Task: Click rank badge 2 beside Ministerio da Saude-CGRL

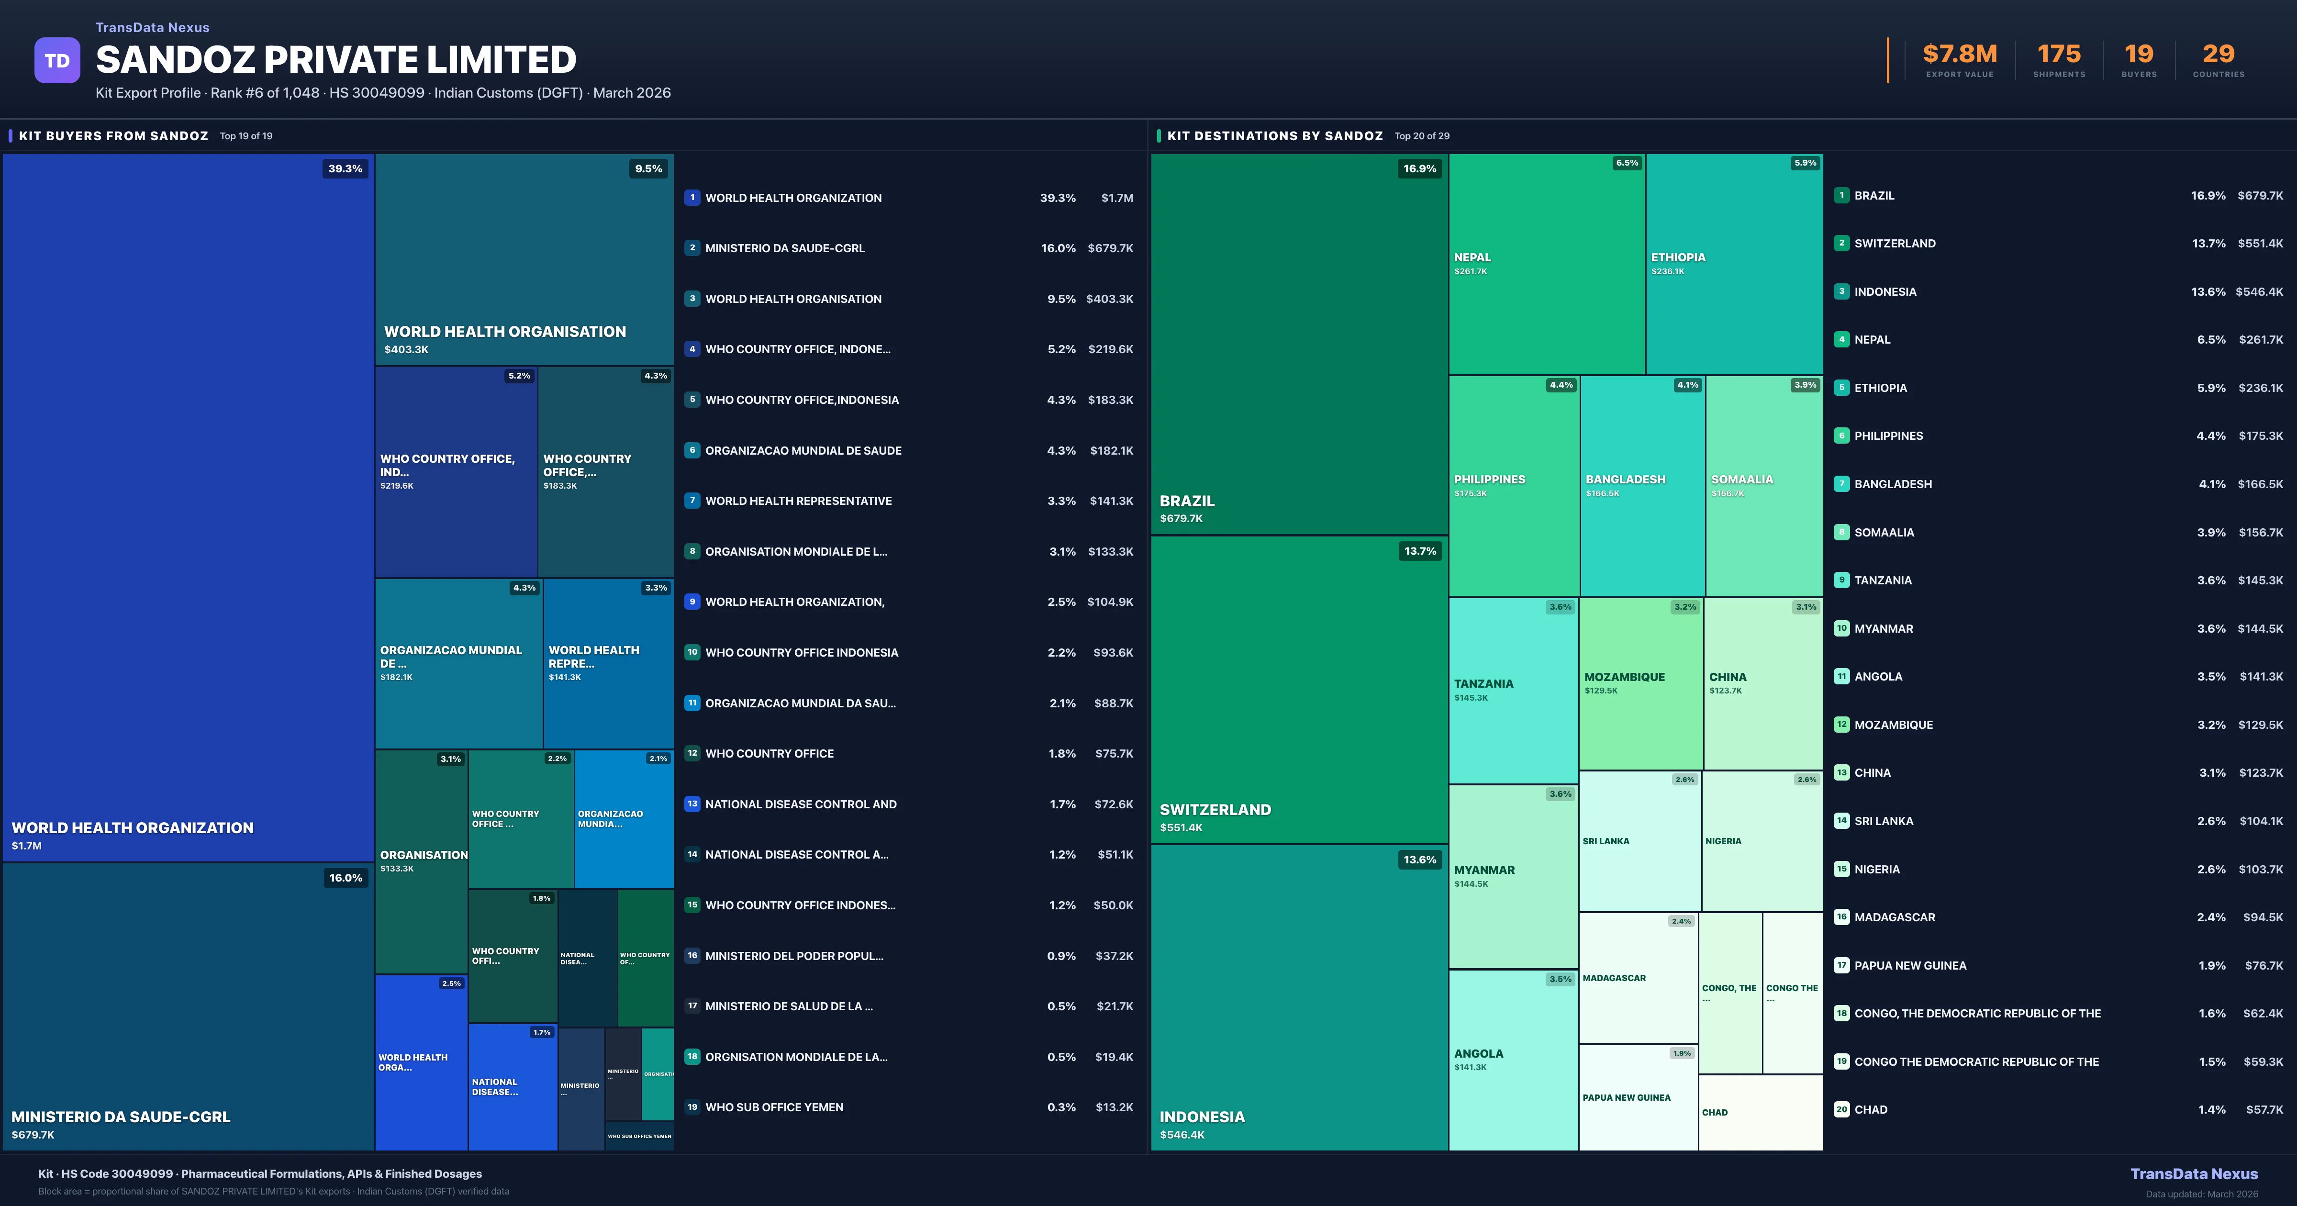Action: pos(692,248)
